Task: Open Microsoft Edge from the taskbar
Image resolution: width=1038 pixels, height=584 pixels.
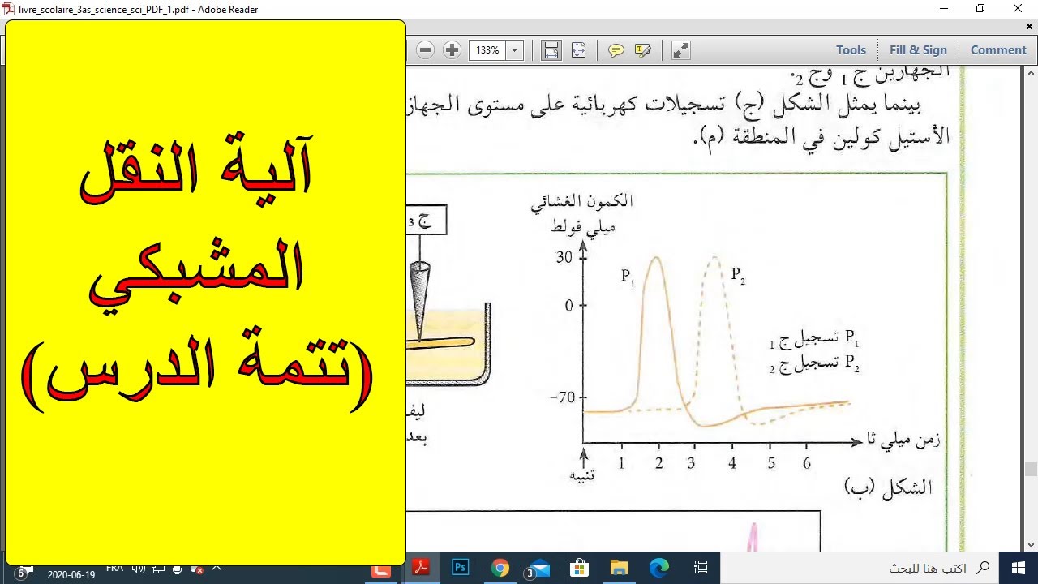Action: tap(658, 568)
